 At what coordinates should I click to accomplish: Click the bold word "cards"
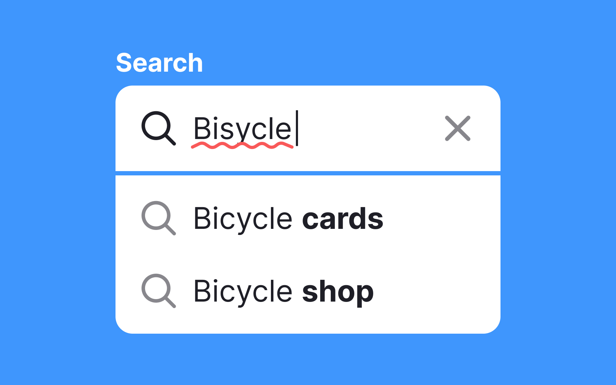point(343,219)
